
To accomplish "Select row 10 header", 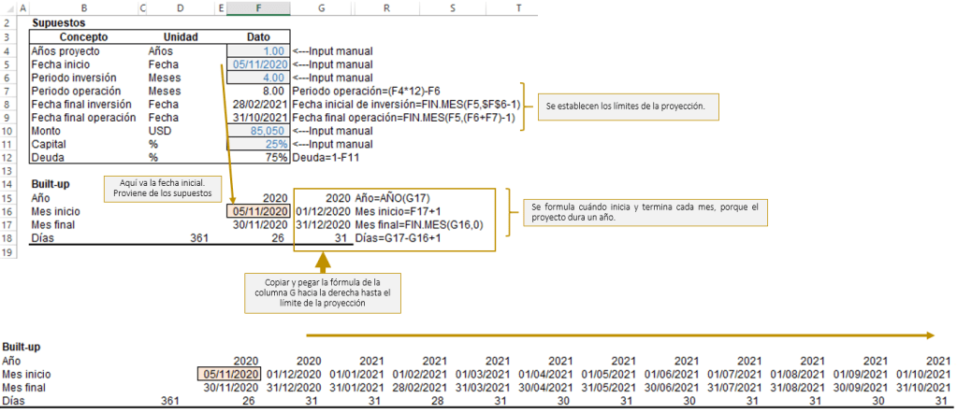I will (x=7, y=132).
